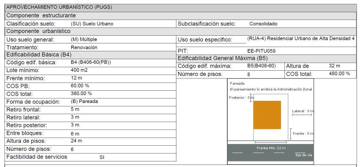Image resolution: width=360 pixels, height=167 pixels.
Task: Click the Eje de vía road label
Action: click(304, 155)
